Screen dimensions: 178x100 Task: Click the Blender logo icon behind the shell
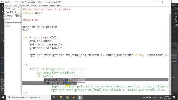point(2,5)
